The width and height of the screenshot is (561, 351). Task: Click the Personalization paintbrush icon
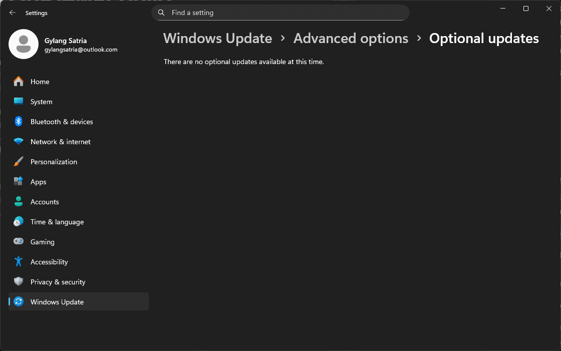pyautogui.click(x=19, y=162)
